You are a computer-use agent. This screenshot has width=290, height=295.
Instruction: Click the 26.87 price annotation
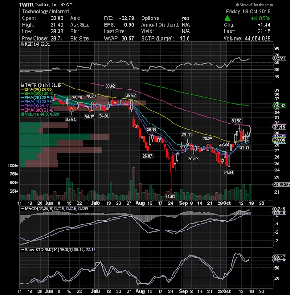pyautogui.click(x=148, y=156)
